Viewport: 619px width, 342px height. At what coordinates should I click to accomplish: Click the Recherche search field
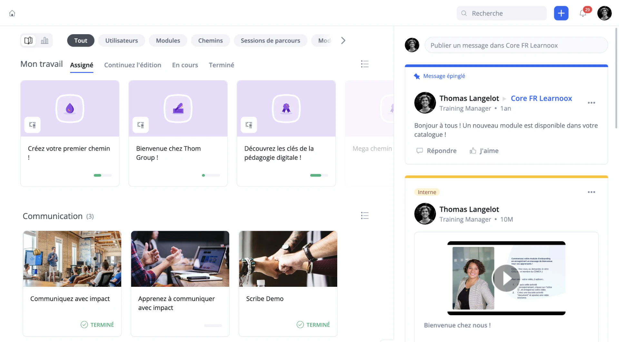pos(502,13)
